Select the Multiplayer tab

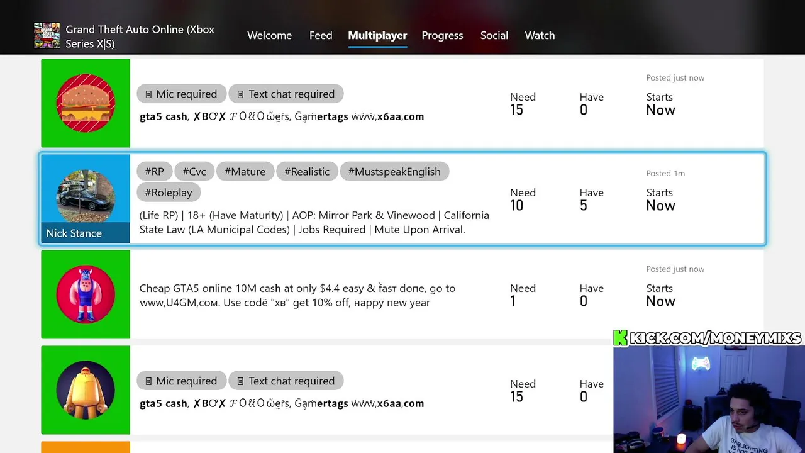(377, 35)
